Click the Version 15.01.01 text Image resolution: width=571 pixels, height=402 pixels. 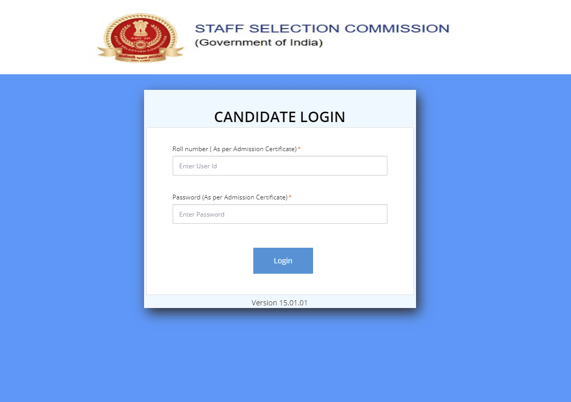click(280, 302)
